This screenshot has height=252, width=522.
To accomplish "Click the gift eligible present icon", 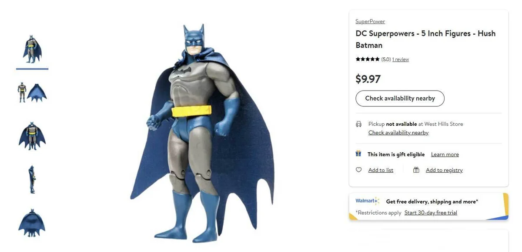I will [358, 154].
